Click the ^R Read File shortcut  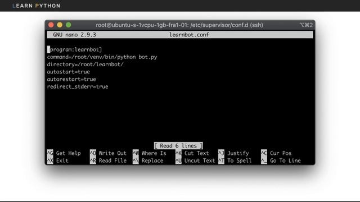click(108, 160)
